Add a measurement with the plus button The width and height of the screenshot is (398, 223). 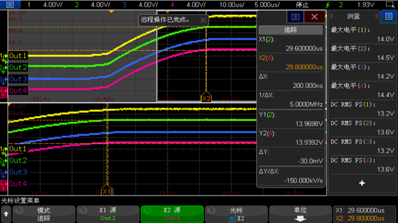[362, 183]
